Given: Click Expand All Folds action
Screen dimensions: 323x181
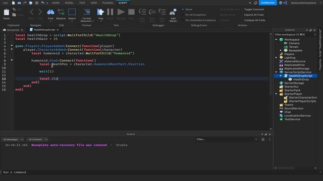Looking at the screenshot, I should [x=254, y=15].
